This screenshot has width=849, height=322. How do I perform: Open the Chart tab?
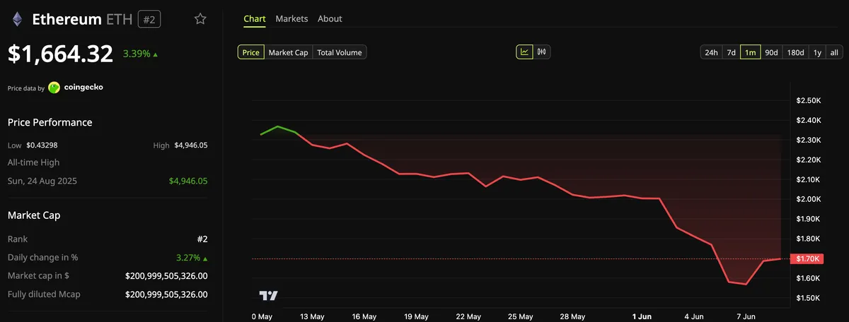pos(255,19)
